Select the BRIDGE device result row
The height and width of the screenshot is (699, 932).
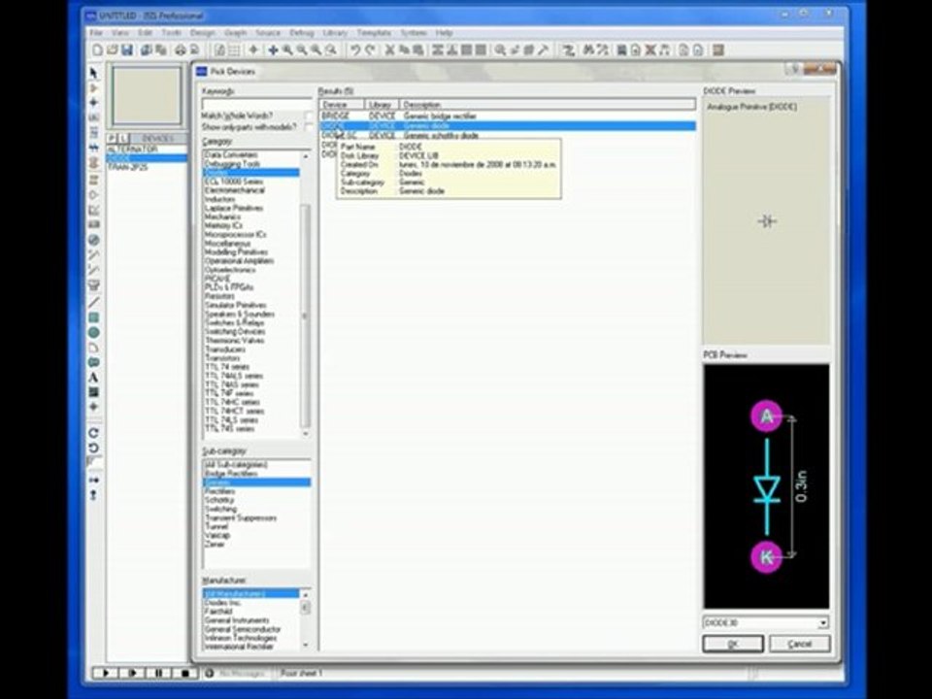(x=508, y=116)
